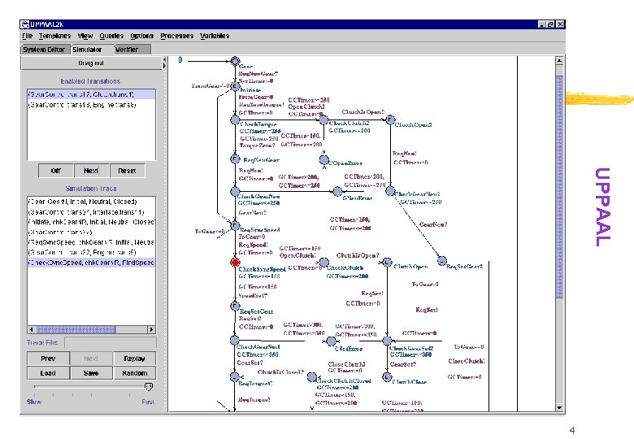This screenshot has height=439, width=634.
Task: Click the simulation speed slider knob
Action: [149, 387]
